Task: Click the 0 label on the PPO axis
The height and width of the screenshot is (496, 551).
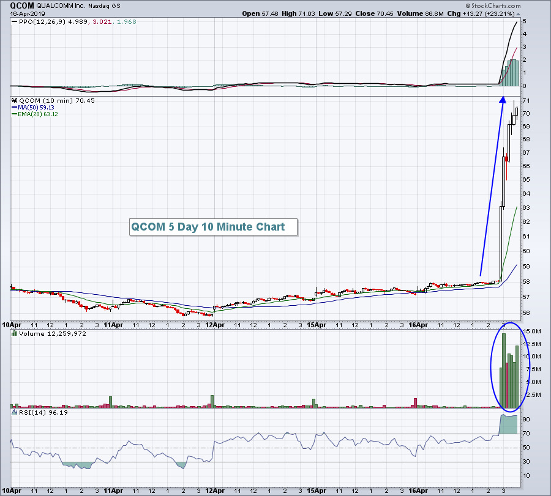Action: tap(524, 86)
